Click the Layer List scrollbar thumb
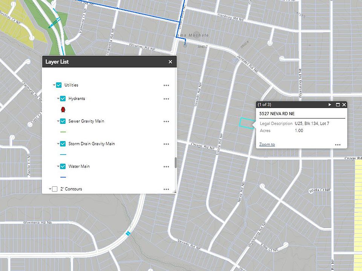This screenshot has width=362, height=271. pos(176,163)
